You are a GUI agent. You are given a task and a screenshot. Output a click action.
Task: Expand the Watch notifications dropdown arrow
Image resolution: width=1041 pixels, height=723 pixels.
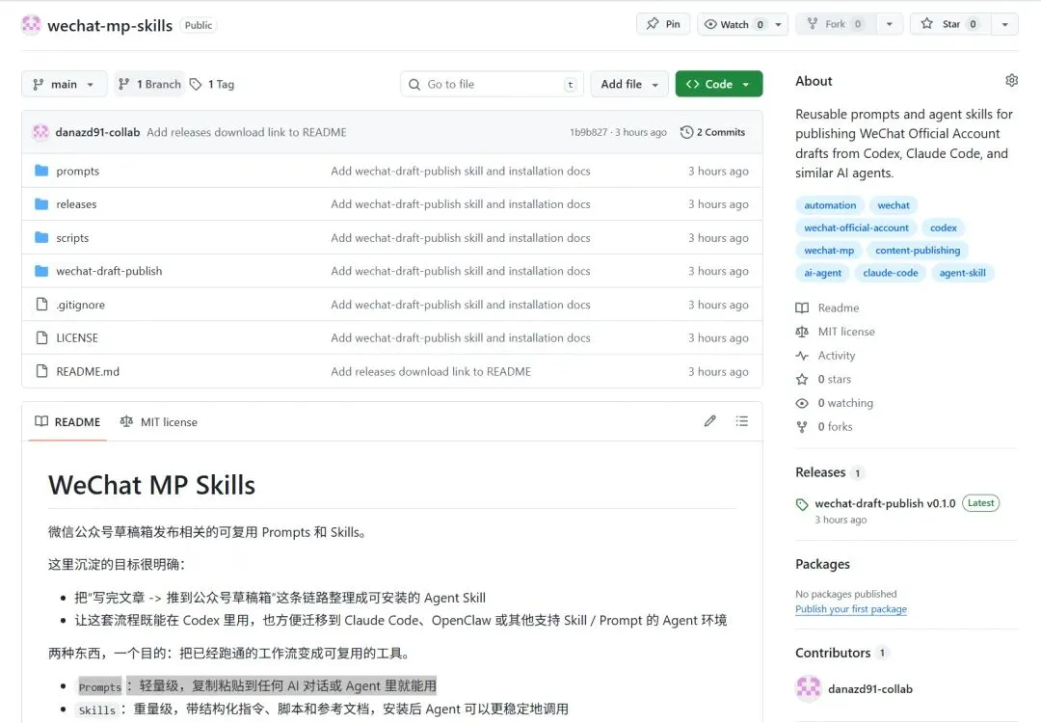pos(779,24)
